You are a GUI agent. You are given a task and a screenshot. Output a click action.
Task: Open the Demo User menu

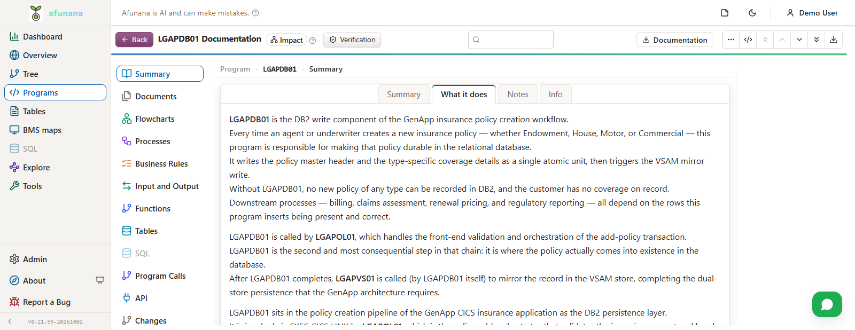[812, 13]
